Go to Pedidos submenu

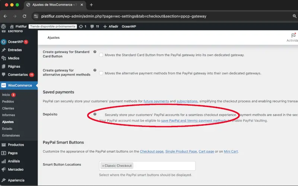tap(8, 102)
